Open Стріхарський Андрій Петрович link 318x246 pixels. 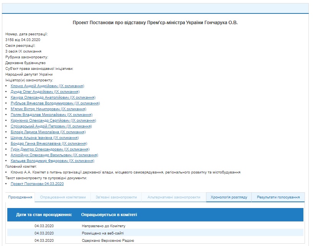point(51,126)
